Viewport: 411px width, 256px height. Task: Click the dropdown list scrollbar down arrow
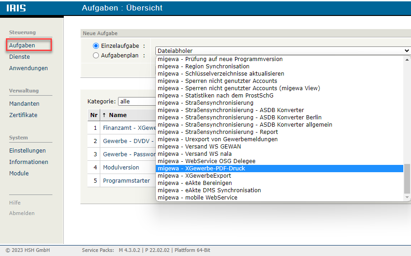tap(407, 197)
